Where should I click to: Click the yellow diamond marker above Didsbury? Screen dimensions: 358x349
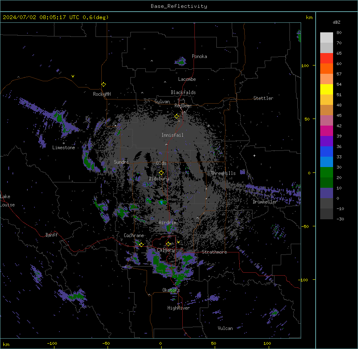coord(161,172)
